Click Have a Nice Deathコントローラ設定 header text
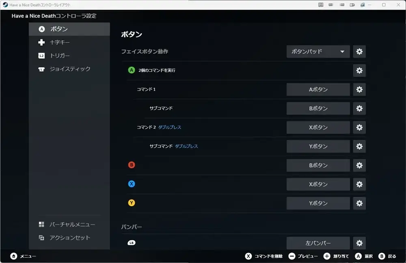The width and height of the screenshot is (406, 263). point(54,16)
